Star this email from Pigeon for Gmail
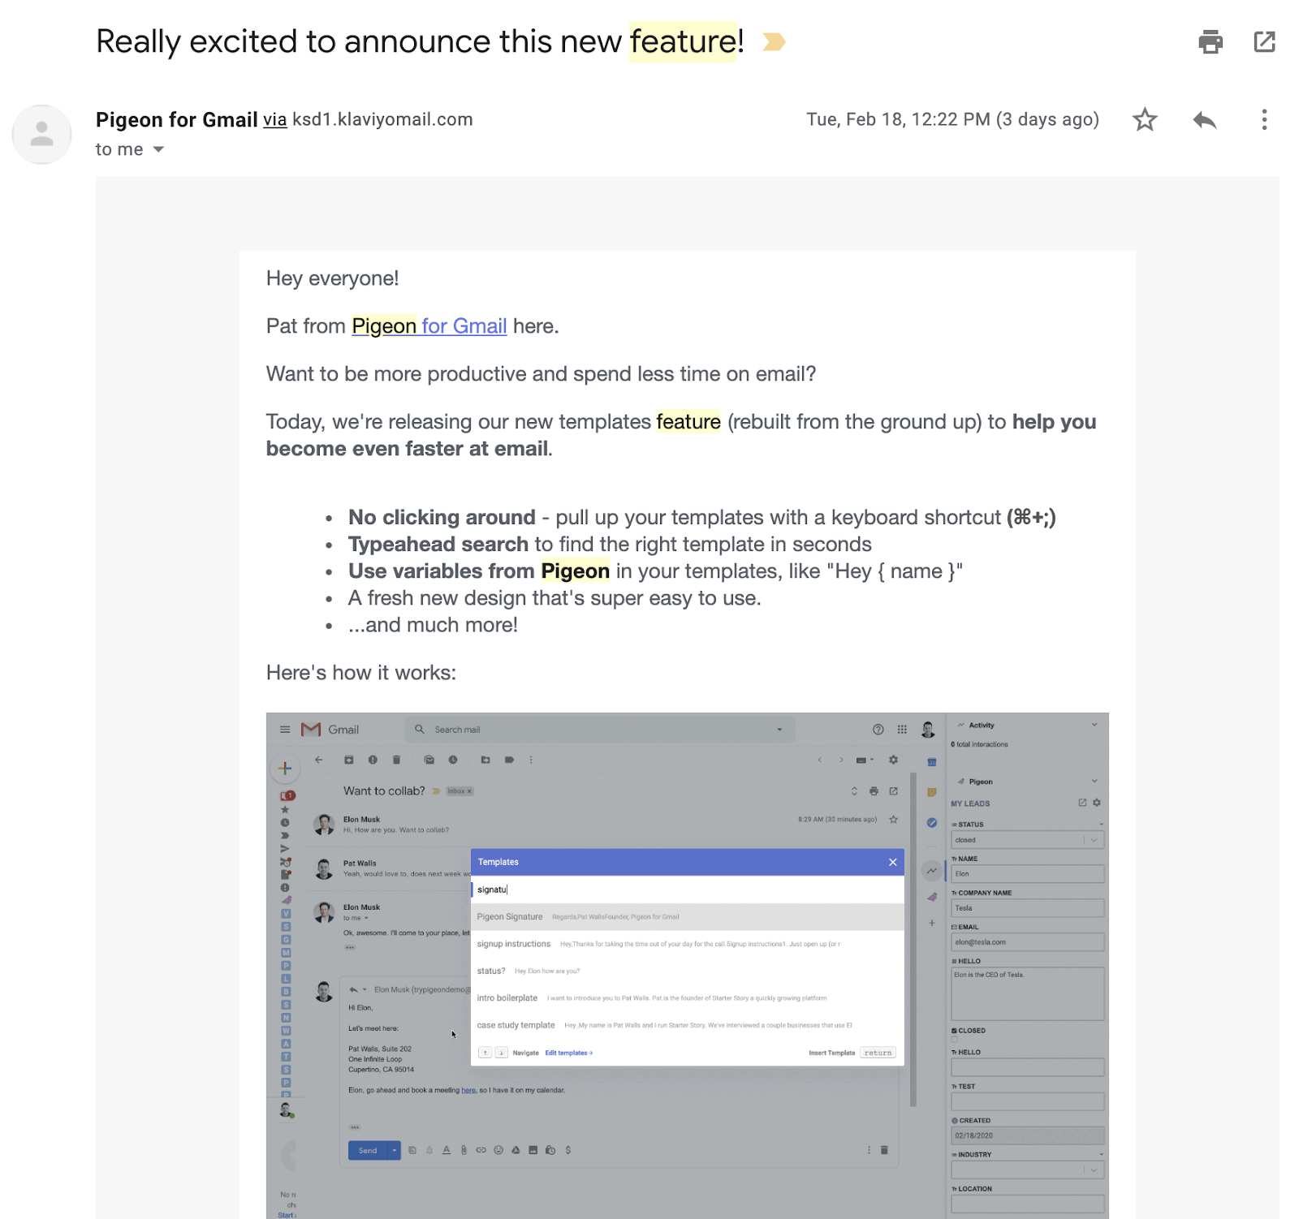 [x=1145, y=120]
